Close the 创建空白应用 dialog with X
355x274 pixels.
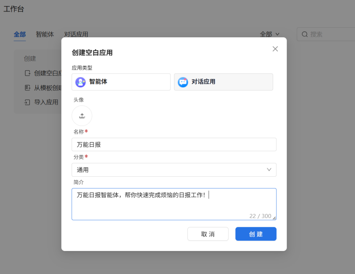[x=275, y=49]
